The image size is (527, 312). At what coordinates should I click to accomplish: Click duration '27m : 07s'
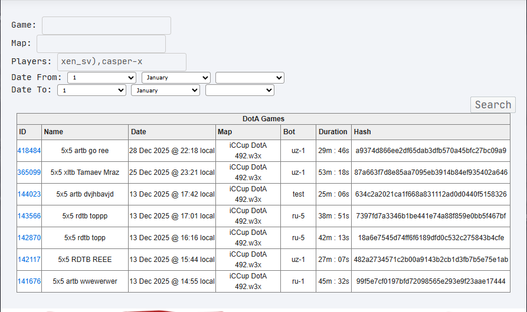(334, 260)
